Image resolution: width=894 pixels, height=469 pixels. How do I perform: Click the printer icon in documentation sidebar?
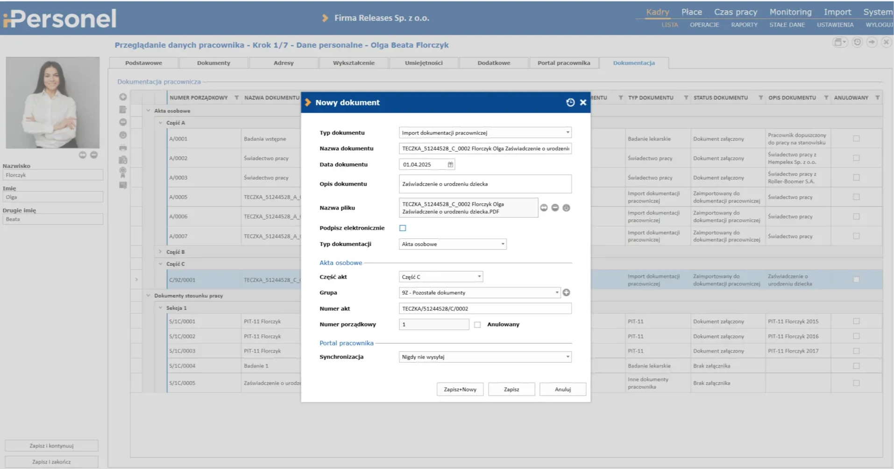(123, 147)
